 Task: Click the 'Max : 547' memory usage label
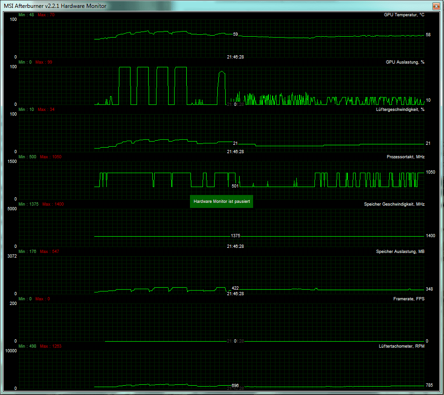coord(50,252)
